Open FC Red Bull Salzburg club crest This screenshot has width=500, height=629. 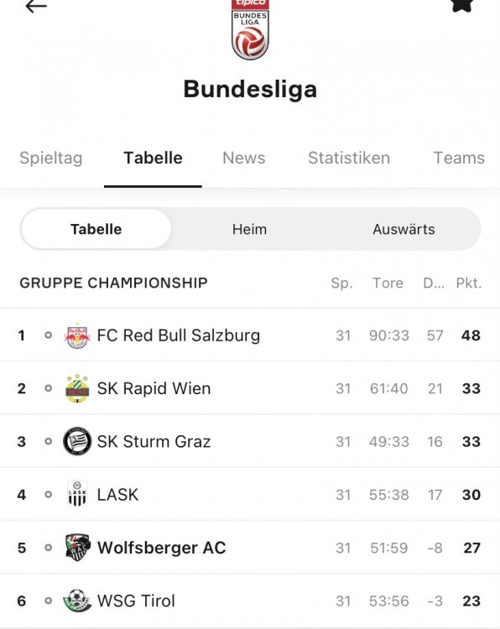tap(77, 335)
